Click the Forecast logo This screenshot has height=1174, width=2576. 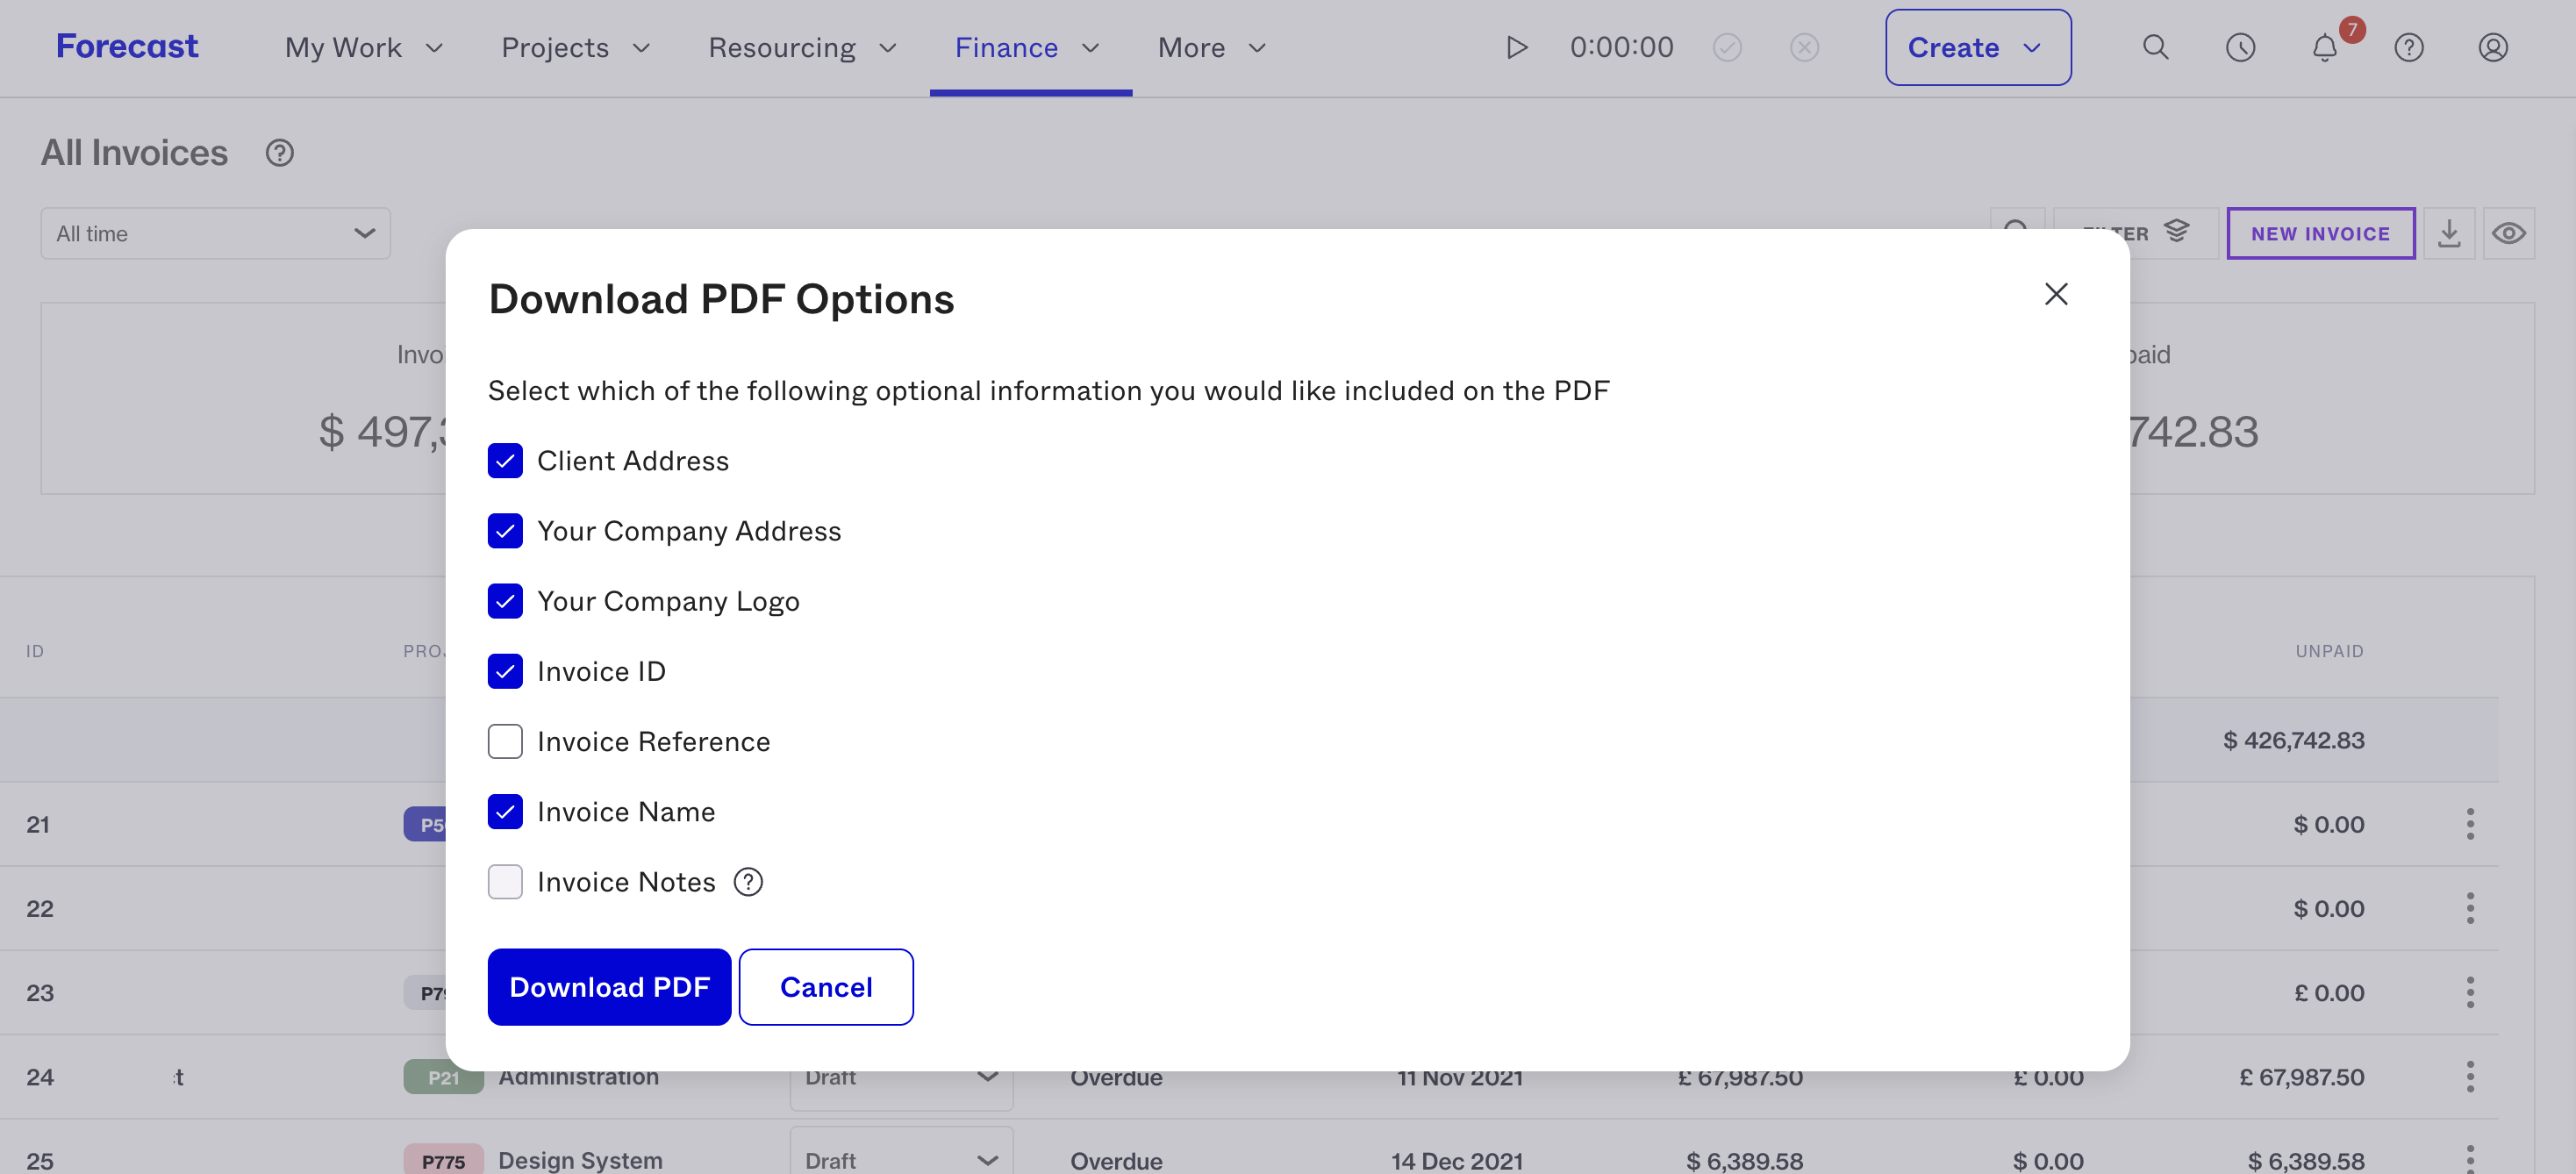127,47
